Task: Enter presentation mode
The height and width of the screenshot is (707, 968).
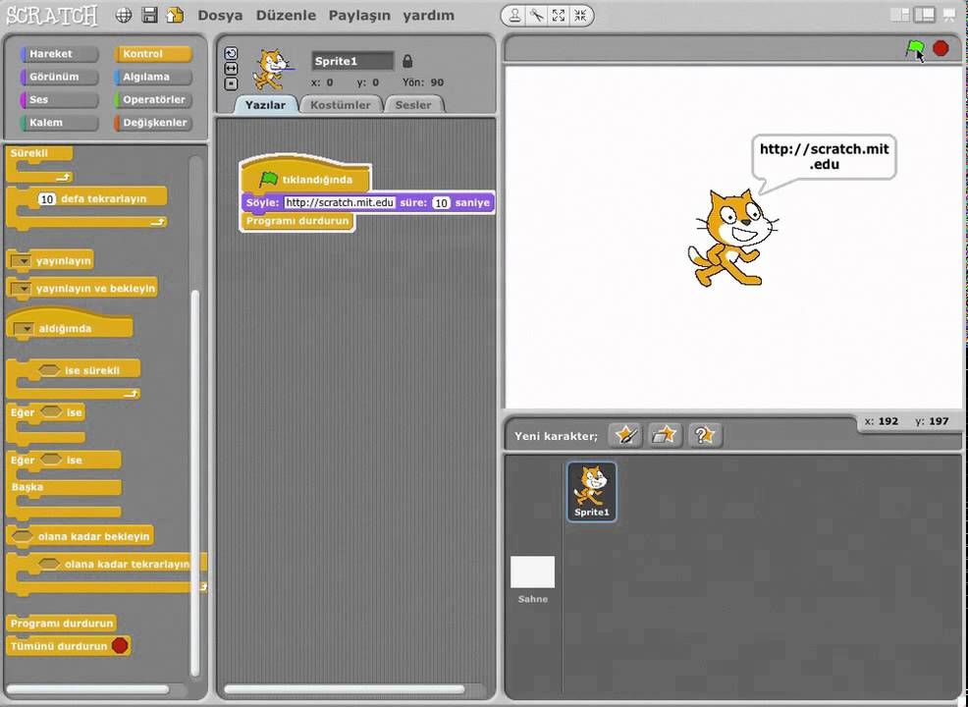Action: [949, 15]
